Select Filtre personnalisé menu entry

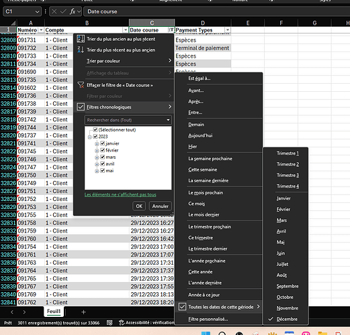208,319
